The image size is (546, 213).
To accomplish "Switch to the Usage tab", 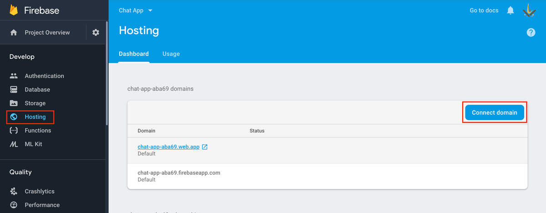I will click(171, 54).
